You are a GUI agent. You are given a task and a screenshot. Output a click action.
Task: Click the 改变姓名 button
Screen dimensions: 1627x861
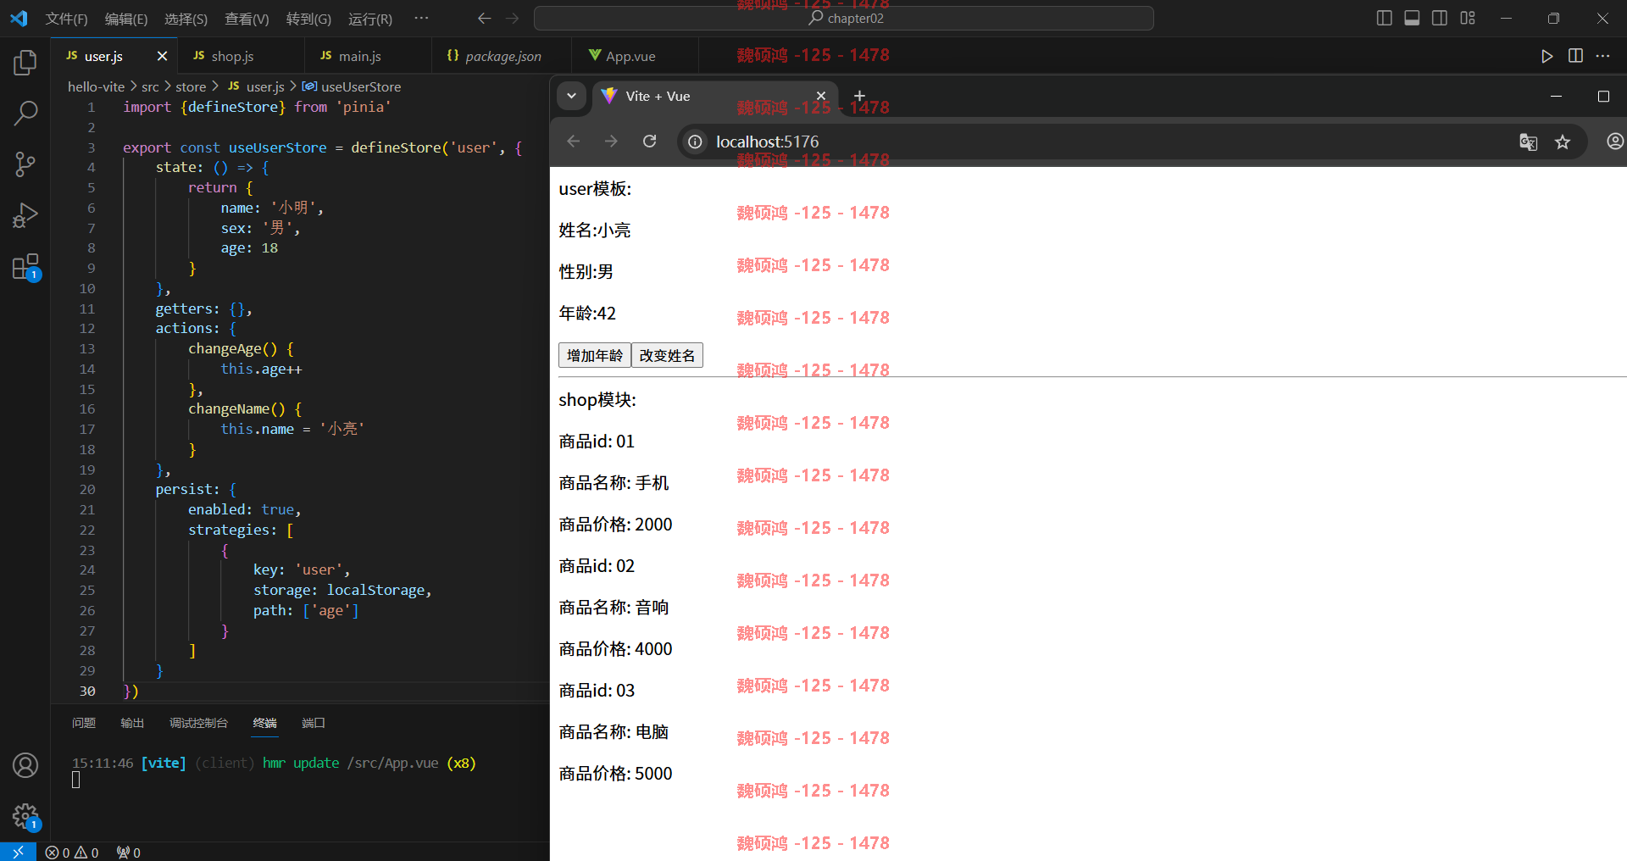click(667, 355)
